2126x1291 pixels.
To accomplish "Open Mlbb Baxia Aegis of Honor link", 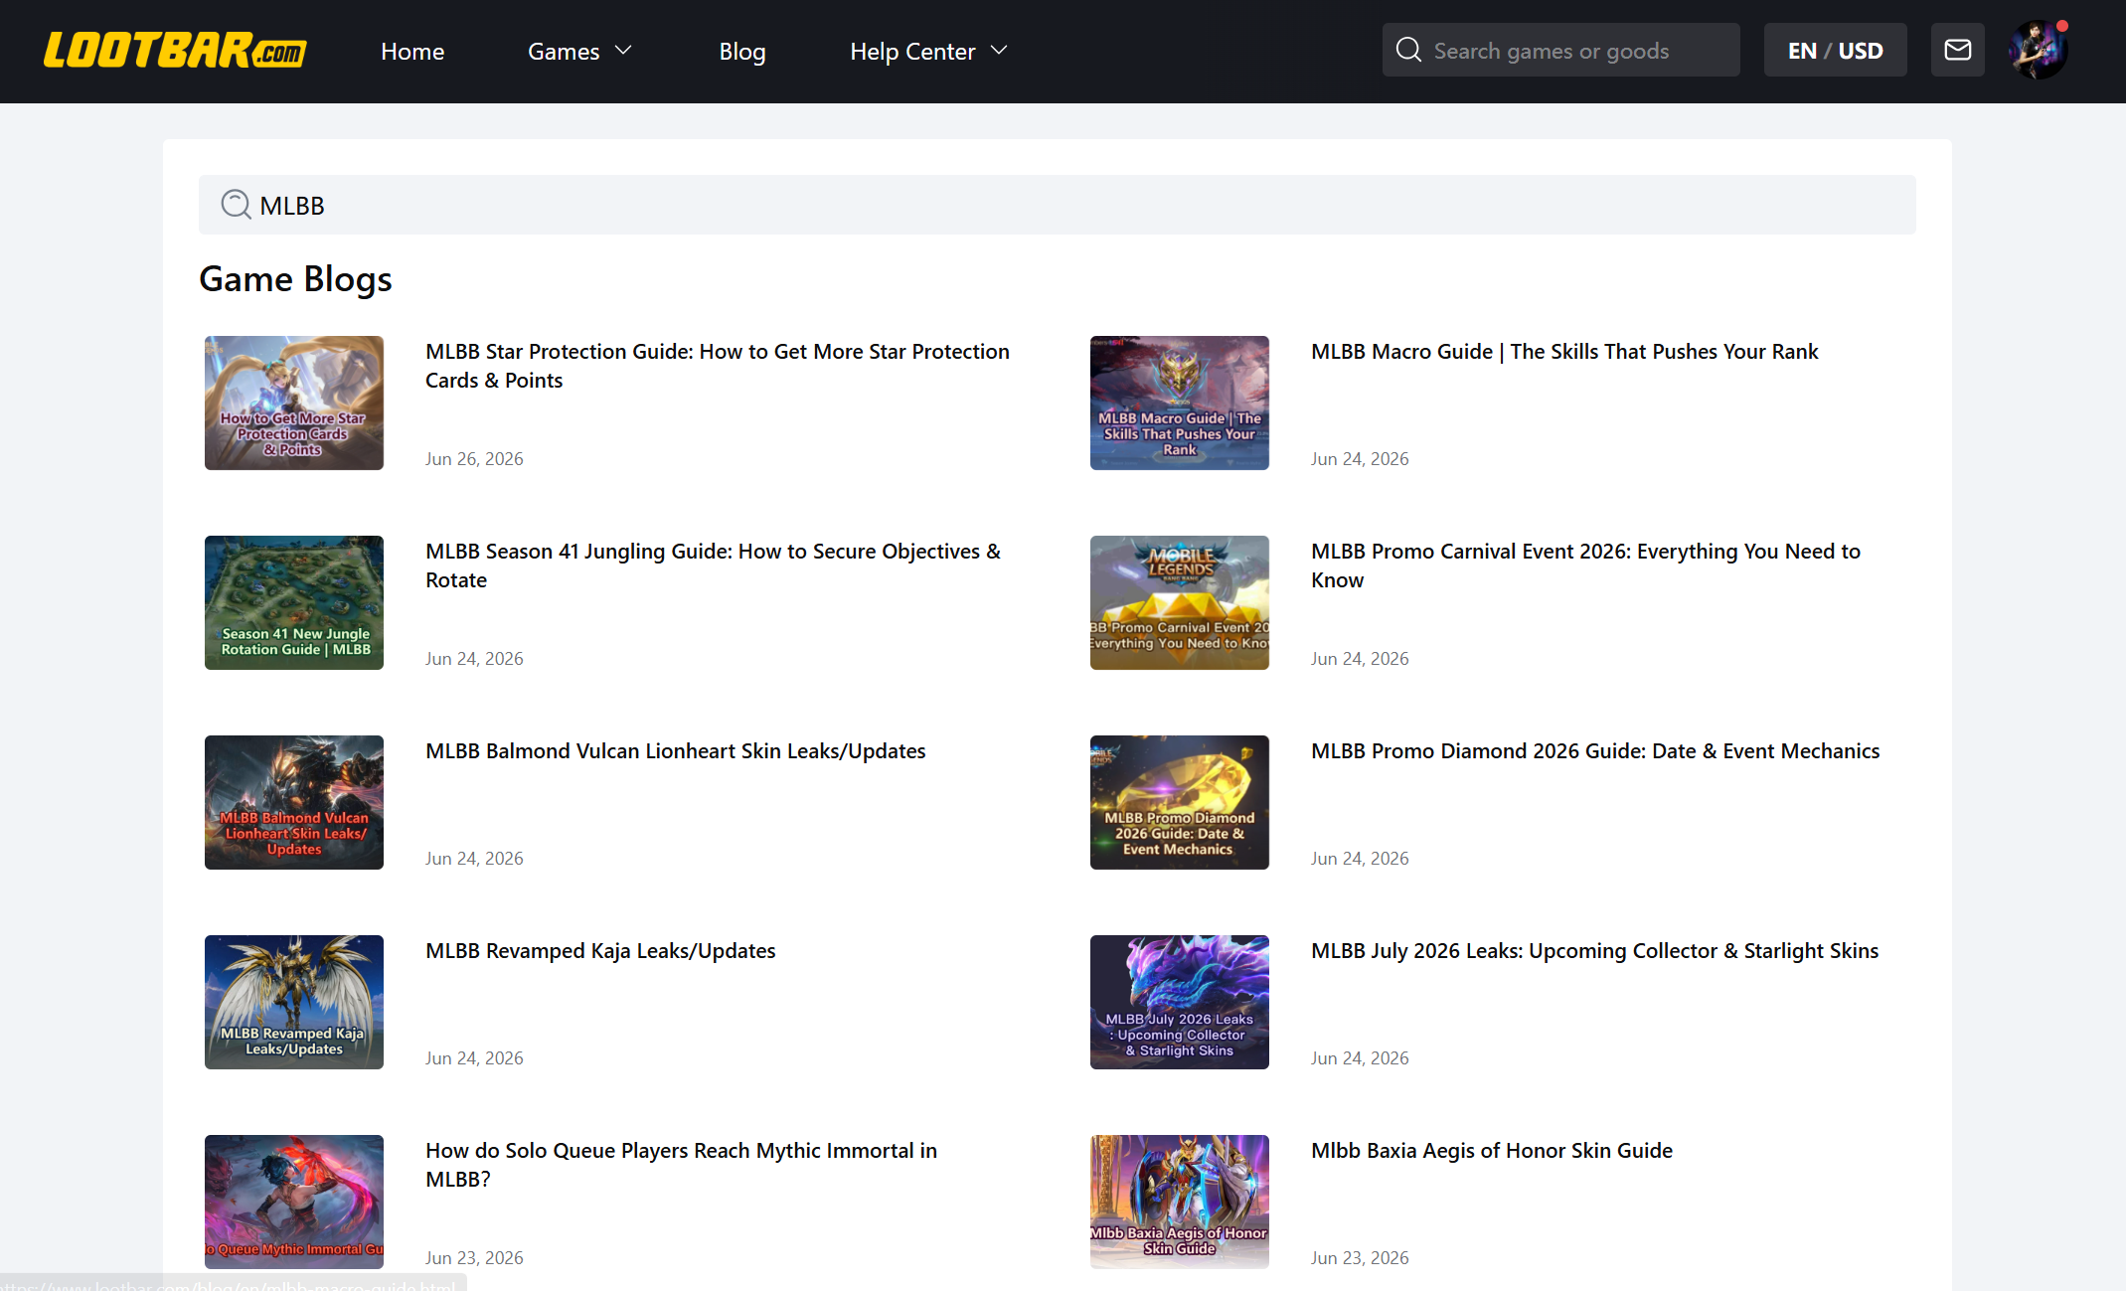I will point(1491,1151).
